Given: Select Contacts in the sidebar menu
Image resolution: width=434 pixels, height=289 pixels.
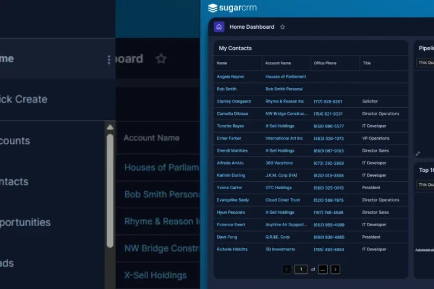Looking at the screenshot, I should click(15, 182).
